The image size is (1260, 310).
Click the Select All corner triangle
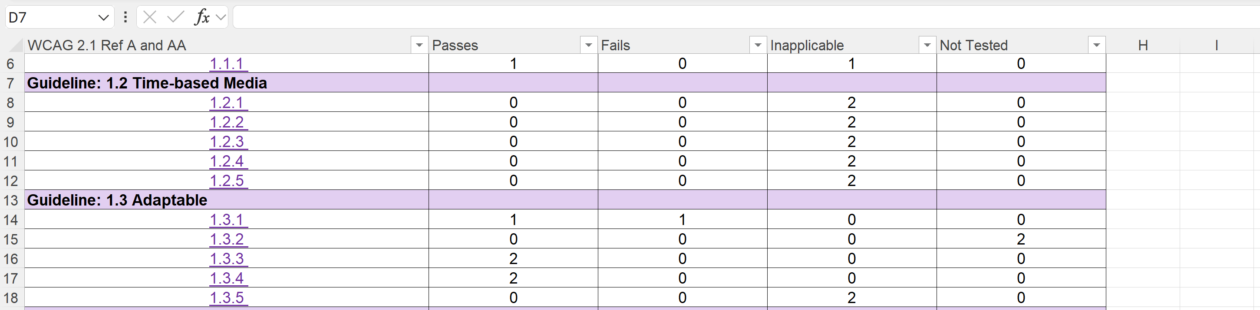16,46
